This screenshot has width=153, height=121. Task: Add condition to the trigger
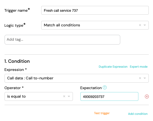pos(138,114)
